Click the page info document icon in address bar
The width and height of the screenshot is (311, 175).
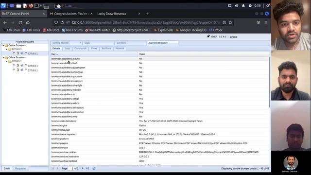[62, 23]
